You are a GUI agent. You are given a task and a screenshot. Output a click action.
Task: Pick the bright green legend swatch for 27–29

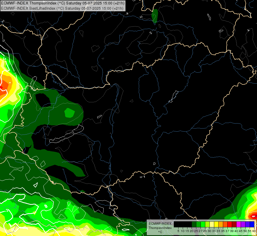point(203,224)
